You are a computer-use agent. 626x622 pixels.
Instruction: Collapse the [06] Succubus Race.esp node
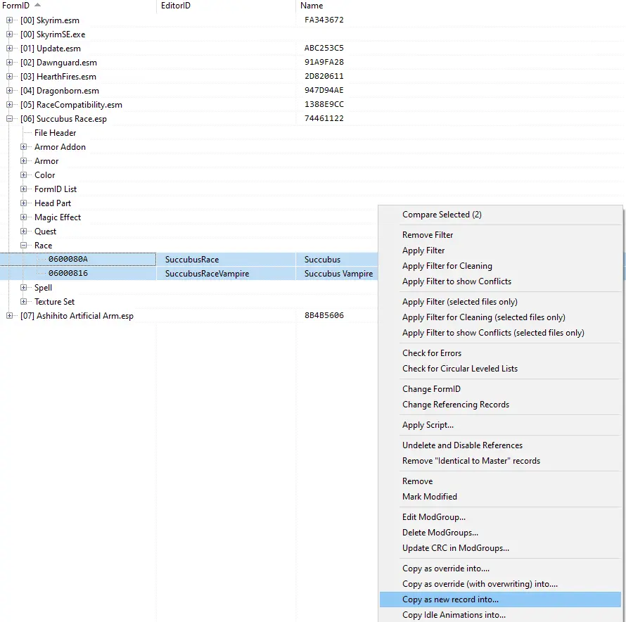click(x=10, y=119)
